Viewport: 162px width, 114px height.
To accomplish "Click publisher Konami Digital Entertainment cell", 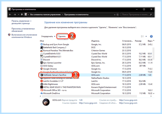I will (x=104, y=87).
